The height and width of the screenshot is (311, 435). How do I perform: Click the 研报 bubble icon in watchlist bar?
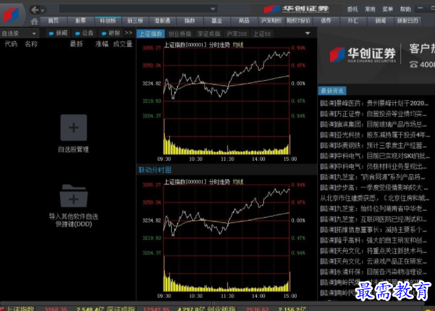(104, 33)
